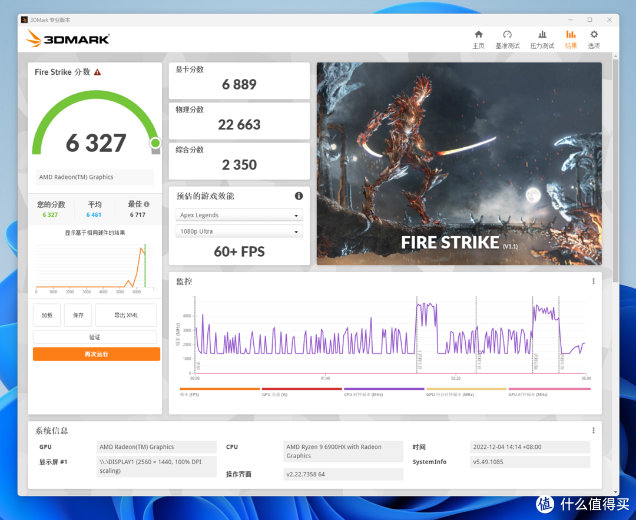Click the AMD Radeon(TM) Graphics label under gauge
Screen dimensions: 636x520
tap(94, 177)
